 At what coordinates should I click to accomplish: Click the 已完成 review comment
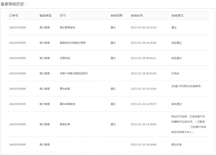click(175, 74)
